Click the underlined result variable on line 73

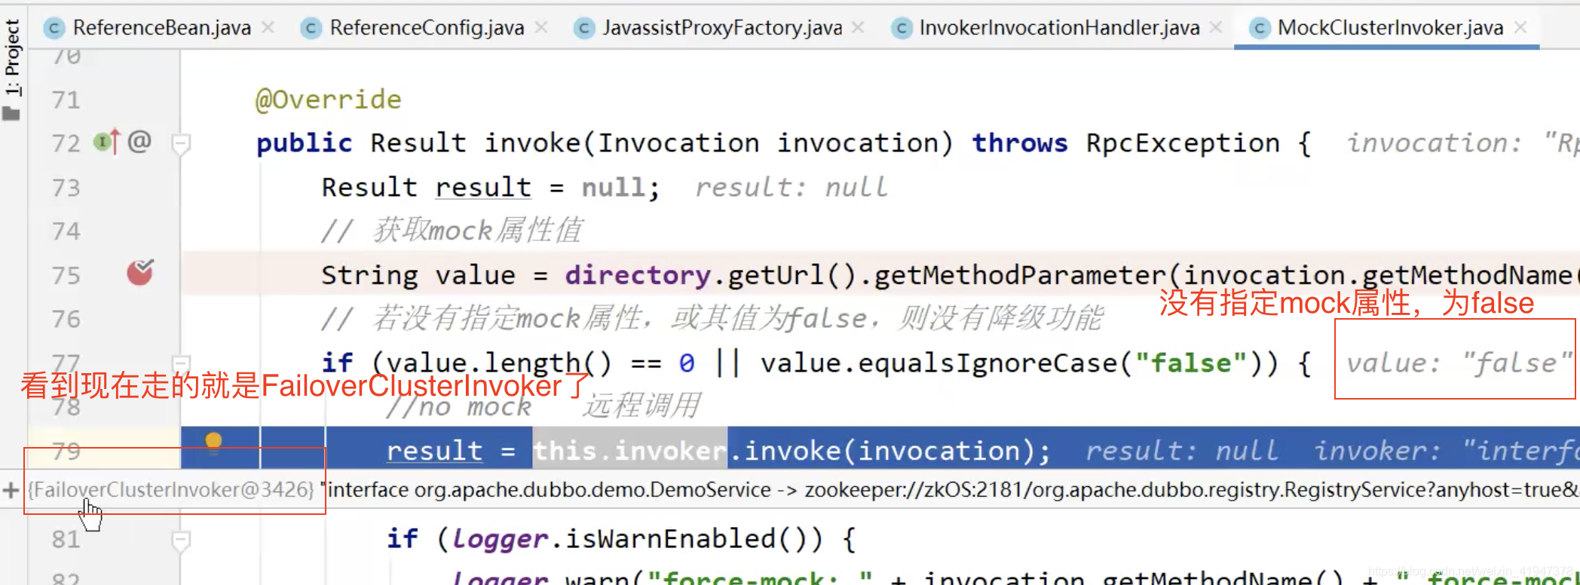pyautogui.click(x=483, y=187)
